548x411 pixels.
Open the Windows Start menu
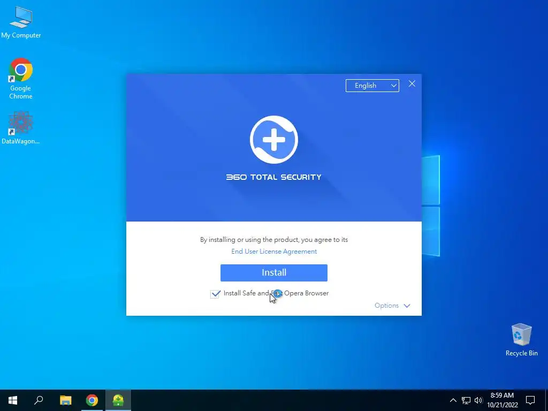(13, 400)
